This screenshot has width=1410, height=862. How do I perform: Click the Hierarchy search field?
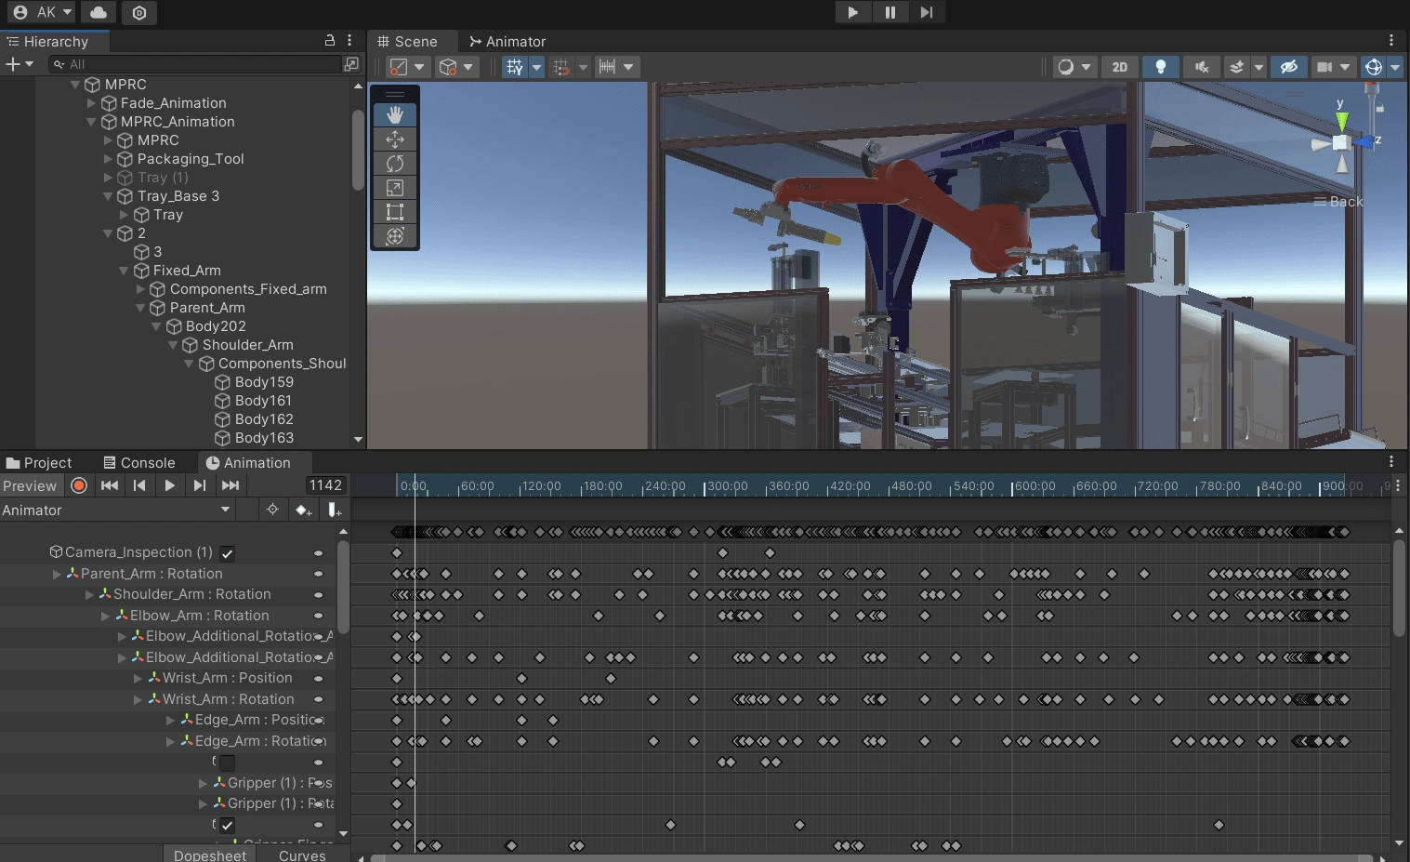click(195, 64)
